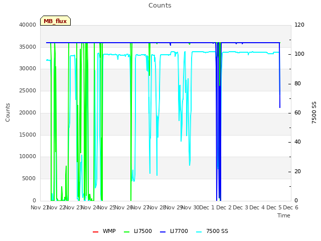Click the blue LI7700 drop at Dec 5

[x=280, y=75]
